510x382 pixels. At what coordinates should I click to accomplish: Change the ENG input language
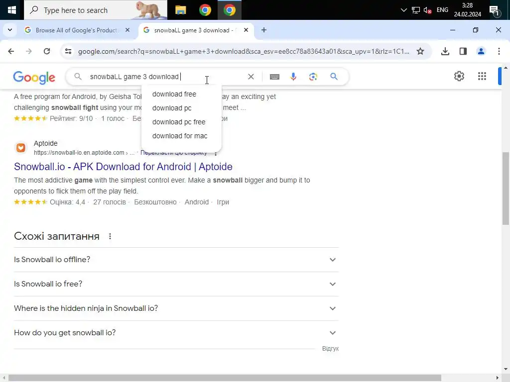tap(442, 10)
